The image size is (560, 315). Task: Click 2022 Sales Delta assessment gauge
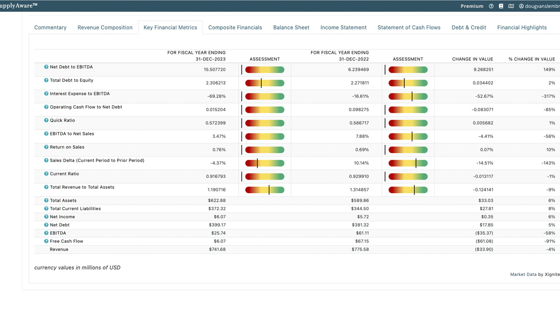coord(408,163)
